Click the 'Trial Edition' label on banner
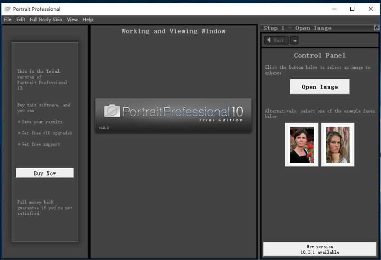 coord(221,120)
